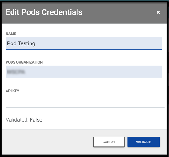Click the light gray dialog footer area
Screen dimensions: 169x157
pos(47,142)
